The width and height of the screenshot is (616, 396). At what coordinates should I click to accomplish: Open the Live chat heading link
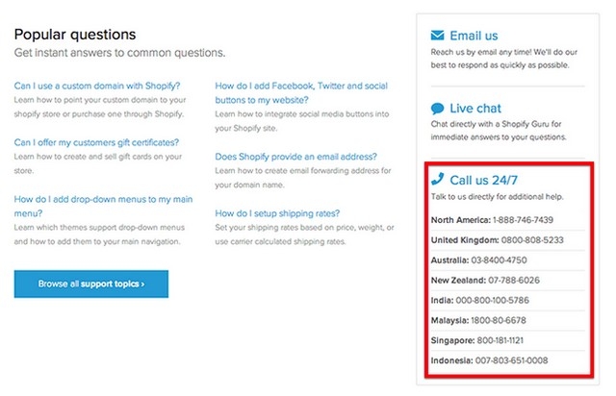point(475,109)
